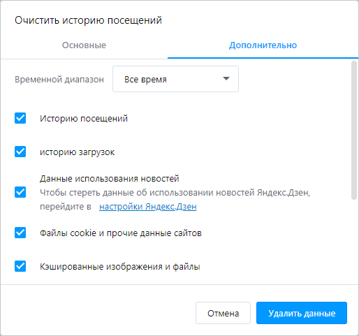359x336 pixels.
Task: Uncheck the Историю посещений checkbox
Action: [x=20, y=118]
